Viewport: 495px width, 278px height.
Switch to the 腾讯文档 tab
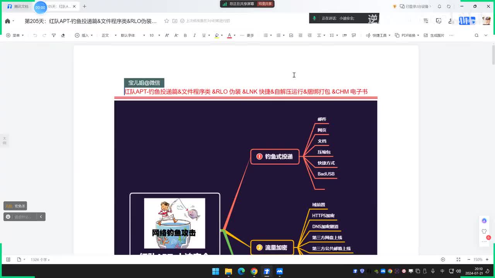(18, 7)
